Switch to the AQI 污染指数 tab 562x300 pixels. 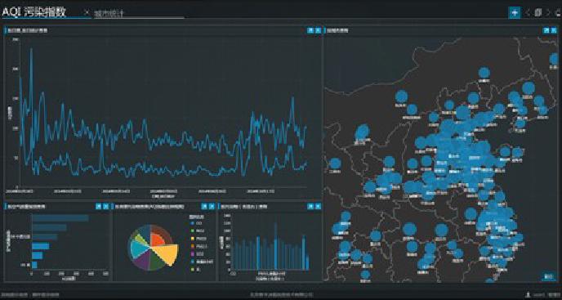coord(34,11)
